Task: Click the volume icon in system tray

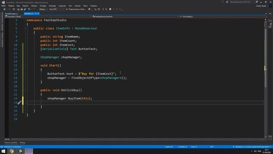Action: click(255, 151)
